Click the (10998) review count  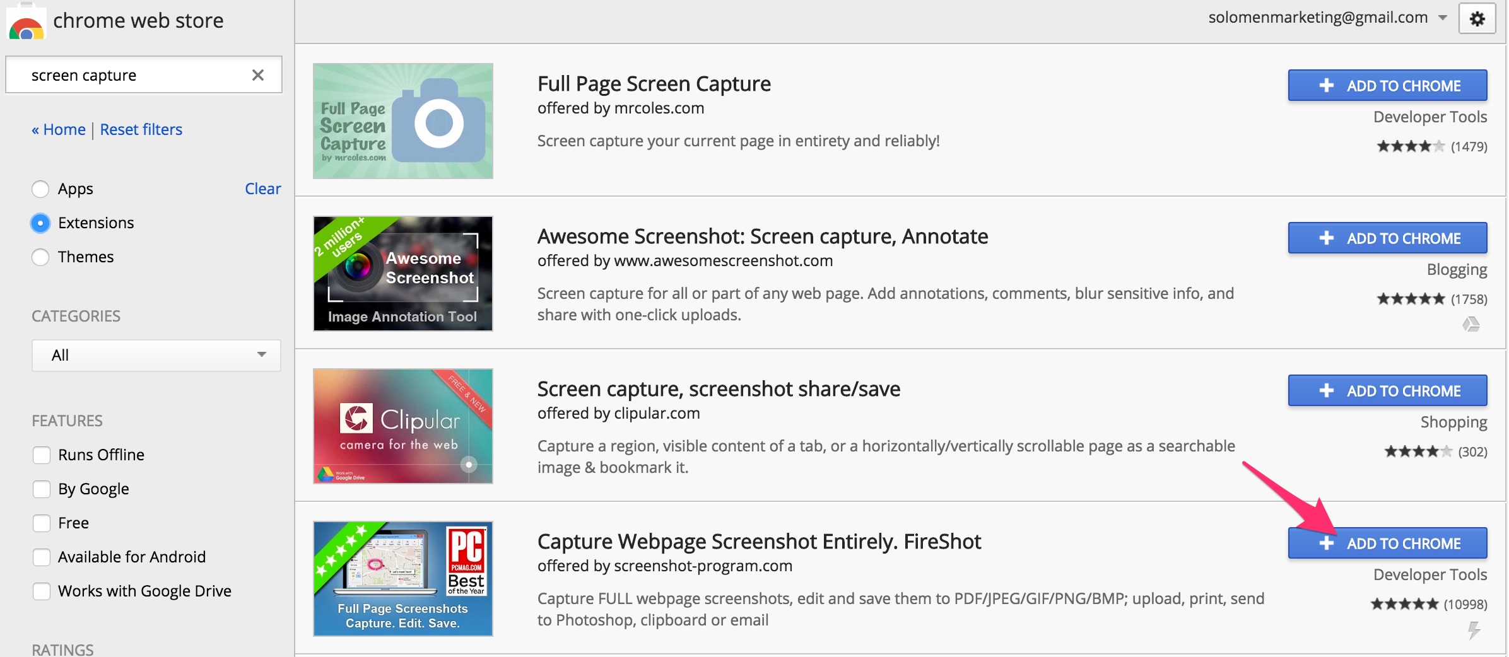(x=1465, y=605)
